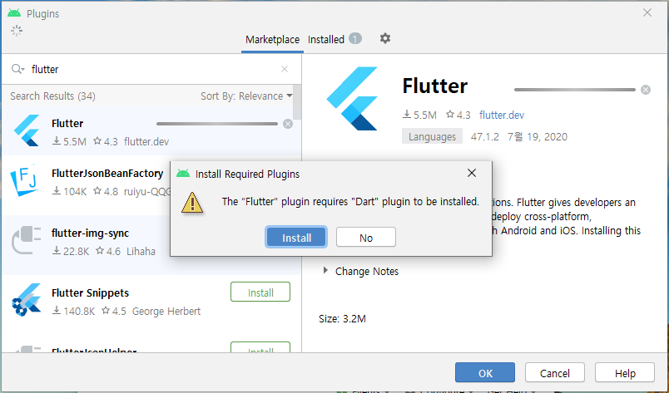This screenshot has width=669, height=393.
Task: Click Search Results (34) header
Action: point(52,96)
